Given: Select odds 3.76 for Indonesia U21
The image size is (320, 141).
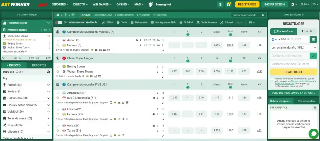Looking at the screenshot, I should [201, 98].
